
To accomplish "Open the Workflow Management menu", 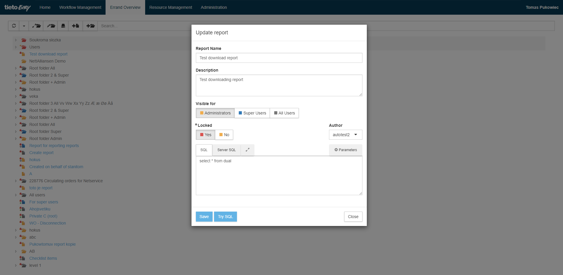I will pos(80,7).
